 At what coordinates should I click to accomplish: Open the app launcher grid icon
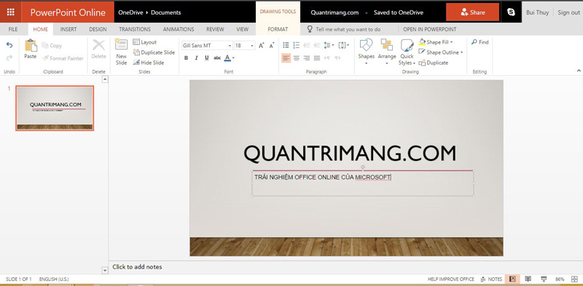(11, 12)
